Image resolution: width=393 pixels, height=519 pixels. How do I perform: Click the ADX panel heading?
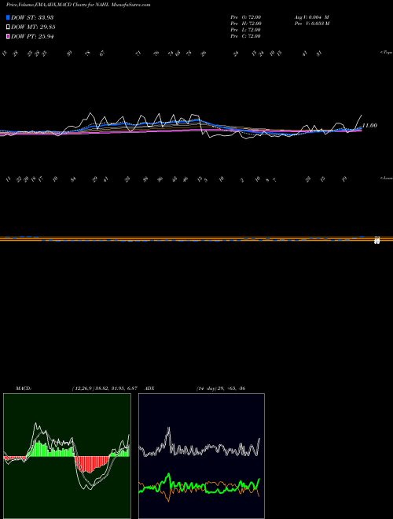coord(149,388)
